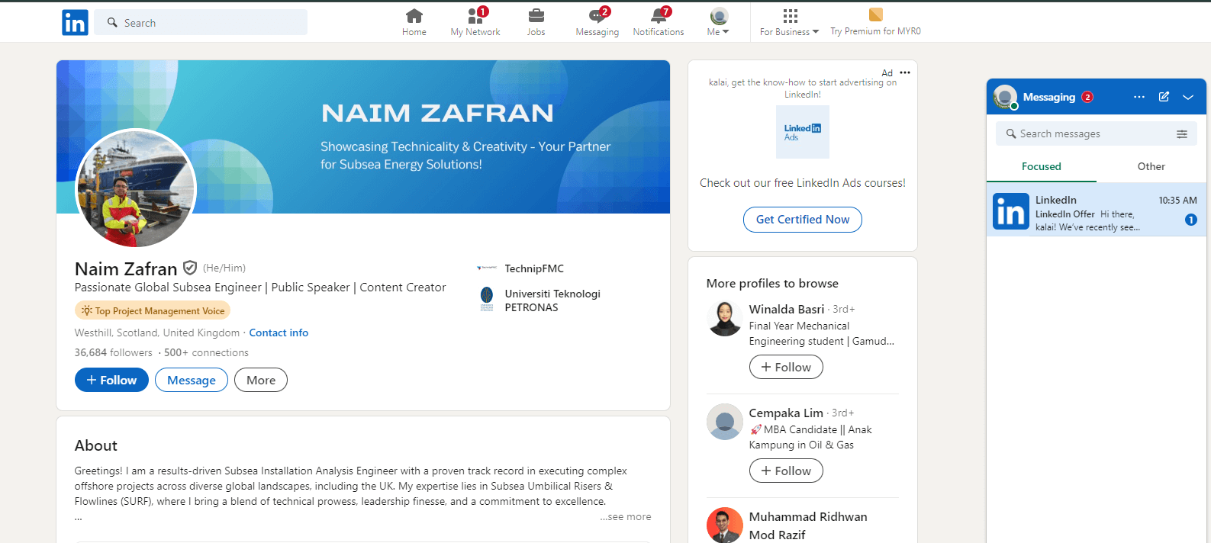The height and width of the screenshot is (543, 1211).
Task: Open the message search filter icon
Action: coord(1181,134)
